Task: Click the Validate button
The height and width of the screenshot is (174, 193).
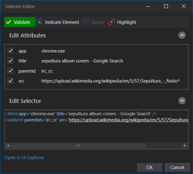Action: [x=19, y=22]
